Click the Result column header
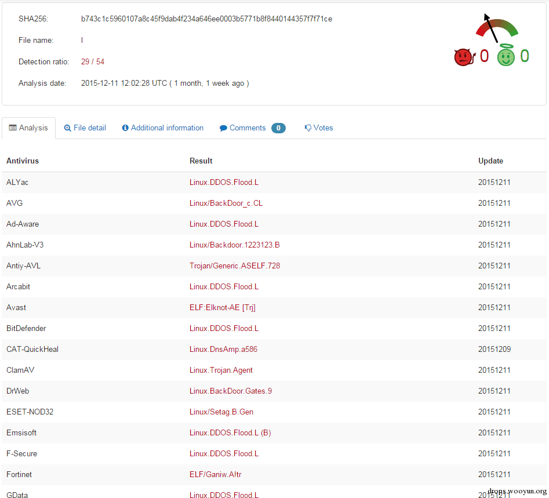The image size is (549, 498). click(x=201, y=161)
